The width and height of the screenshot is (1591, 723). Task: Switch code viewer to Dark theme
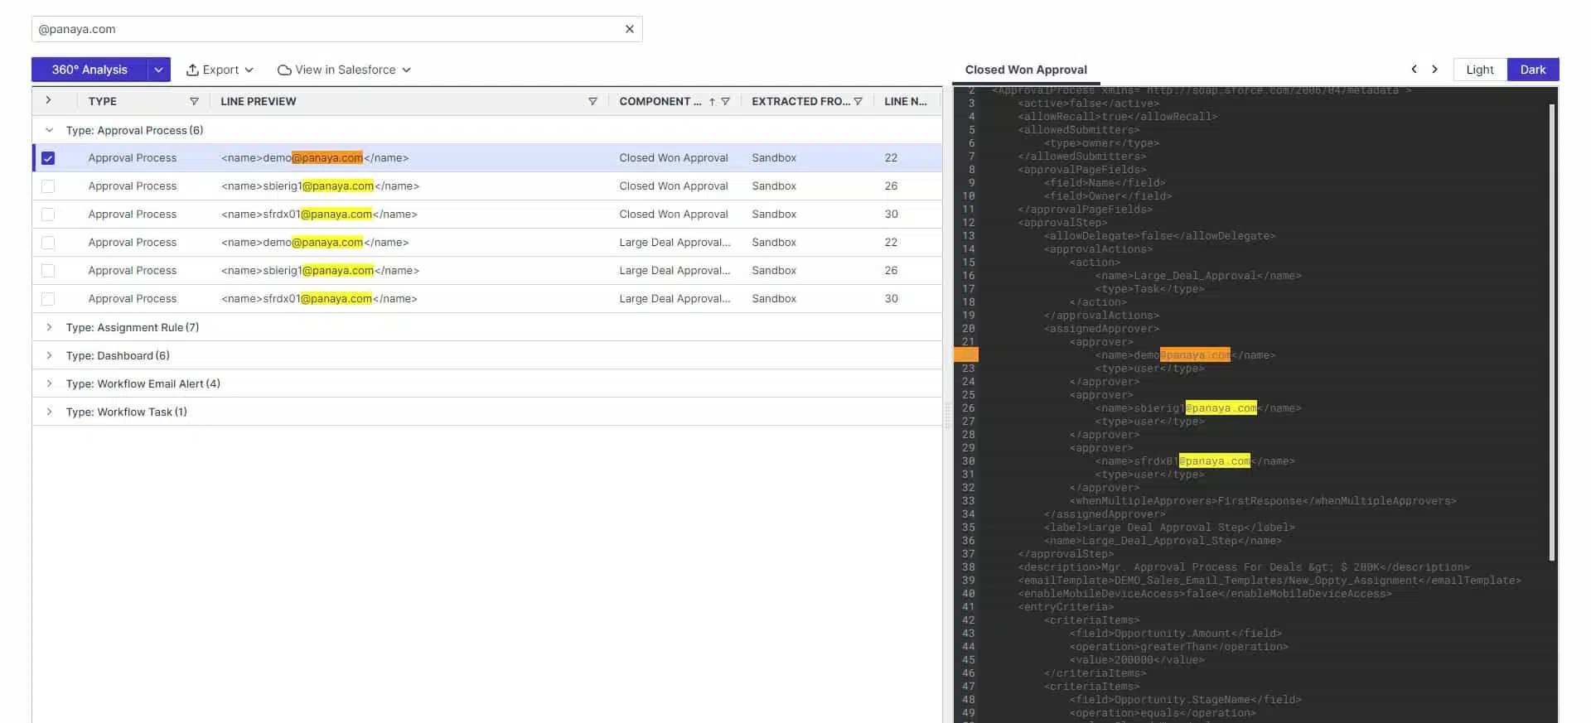tap(1532, 70)
